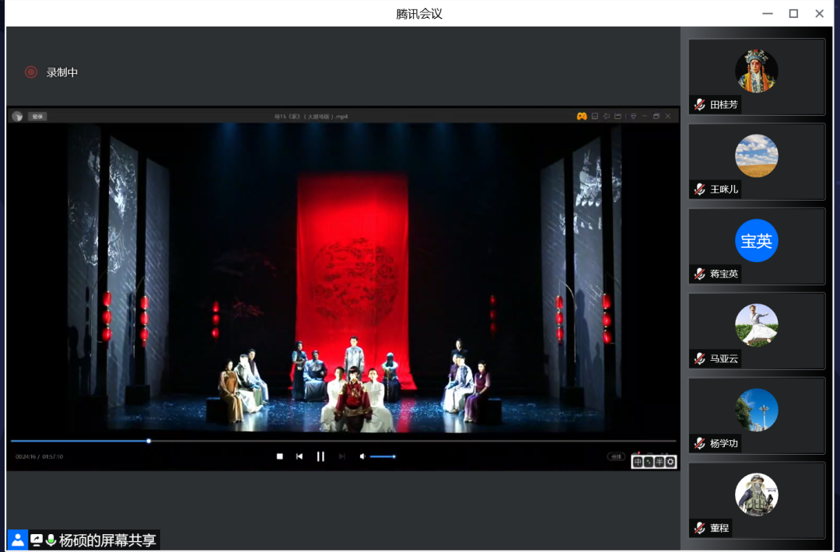Click the pill-shaped button in the player bar

tap(616, 456)
